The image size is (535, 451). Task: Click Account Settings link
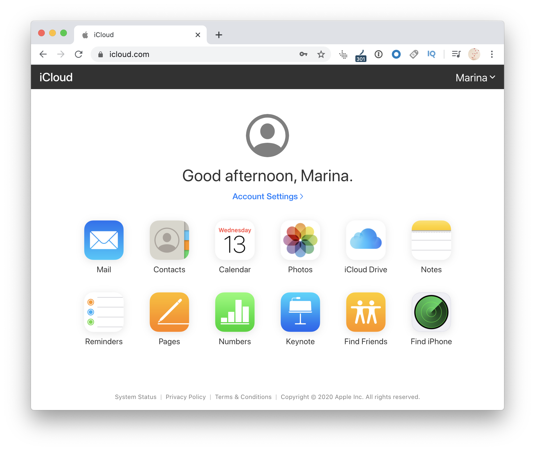[267, 196]
